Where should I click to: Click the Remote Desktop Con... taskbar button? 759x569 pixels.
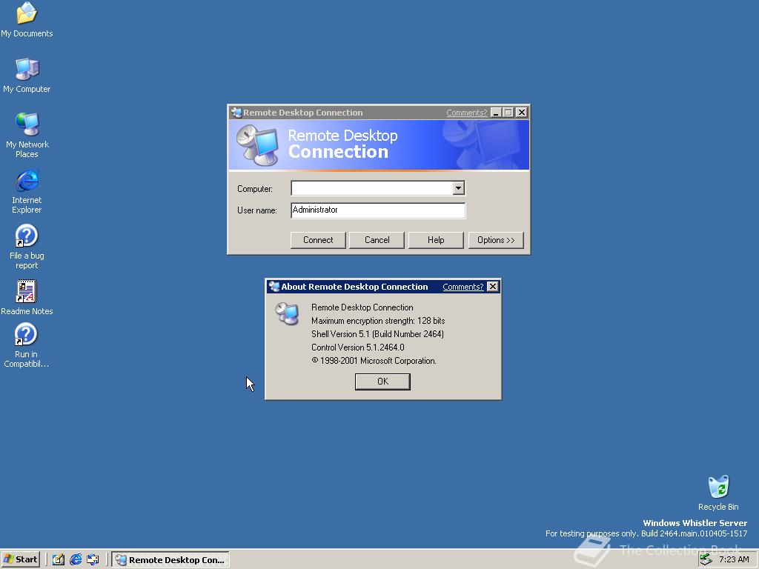pos(170,559)
